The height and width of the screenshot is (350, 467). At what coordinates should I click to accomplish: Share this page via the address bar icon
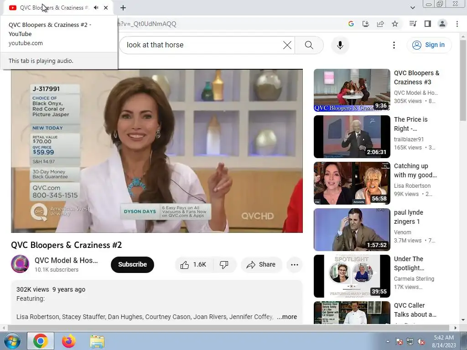click(x=380, y=24)
